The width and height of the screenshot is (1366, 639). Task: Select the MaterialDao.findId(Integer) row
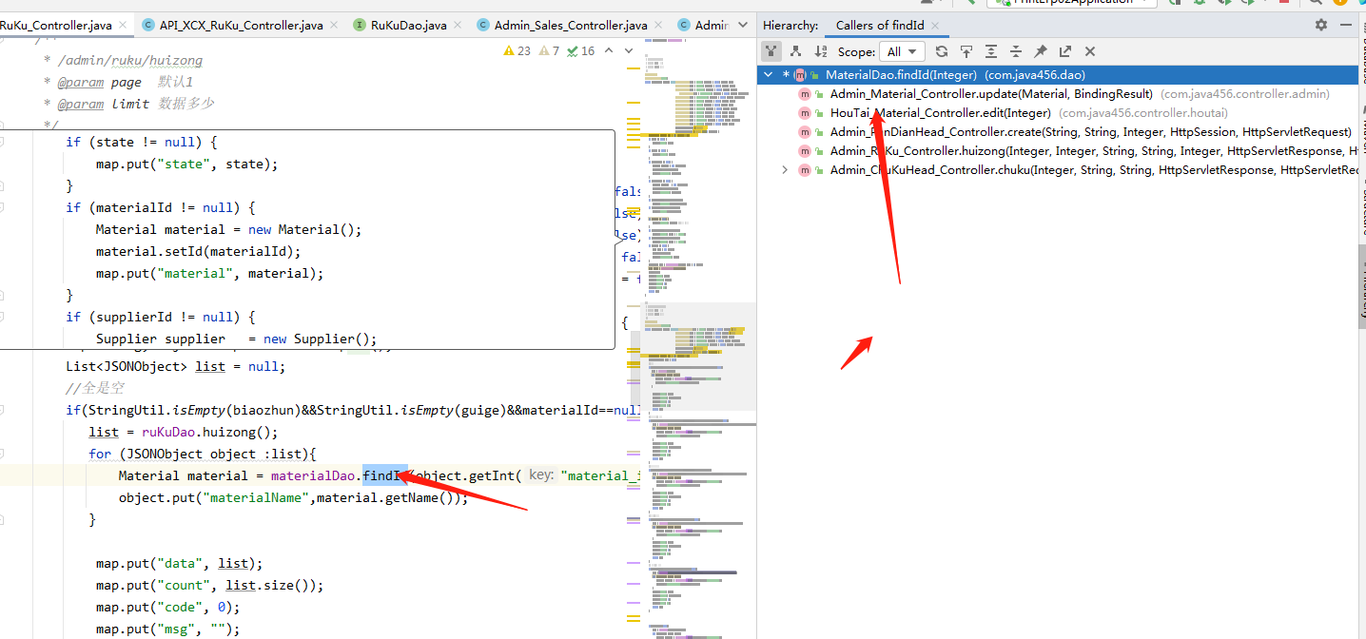tap(1058, 75)
